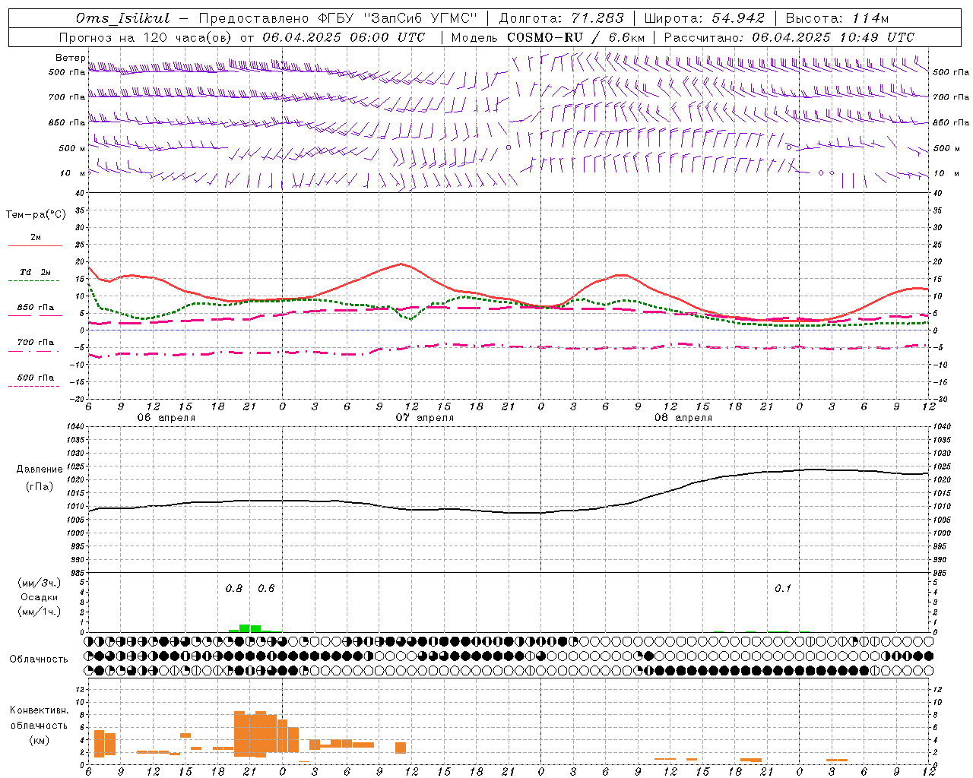Click the "Ветер" wind panel label
This screenshot has width=973, height=778.
point(70,58)
